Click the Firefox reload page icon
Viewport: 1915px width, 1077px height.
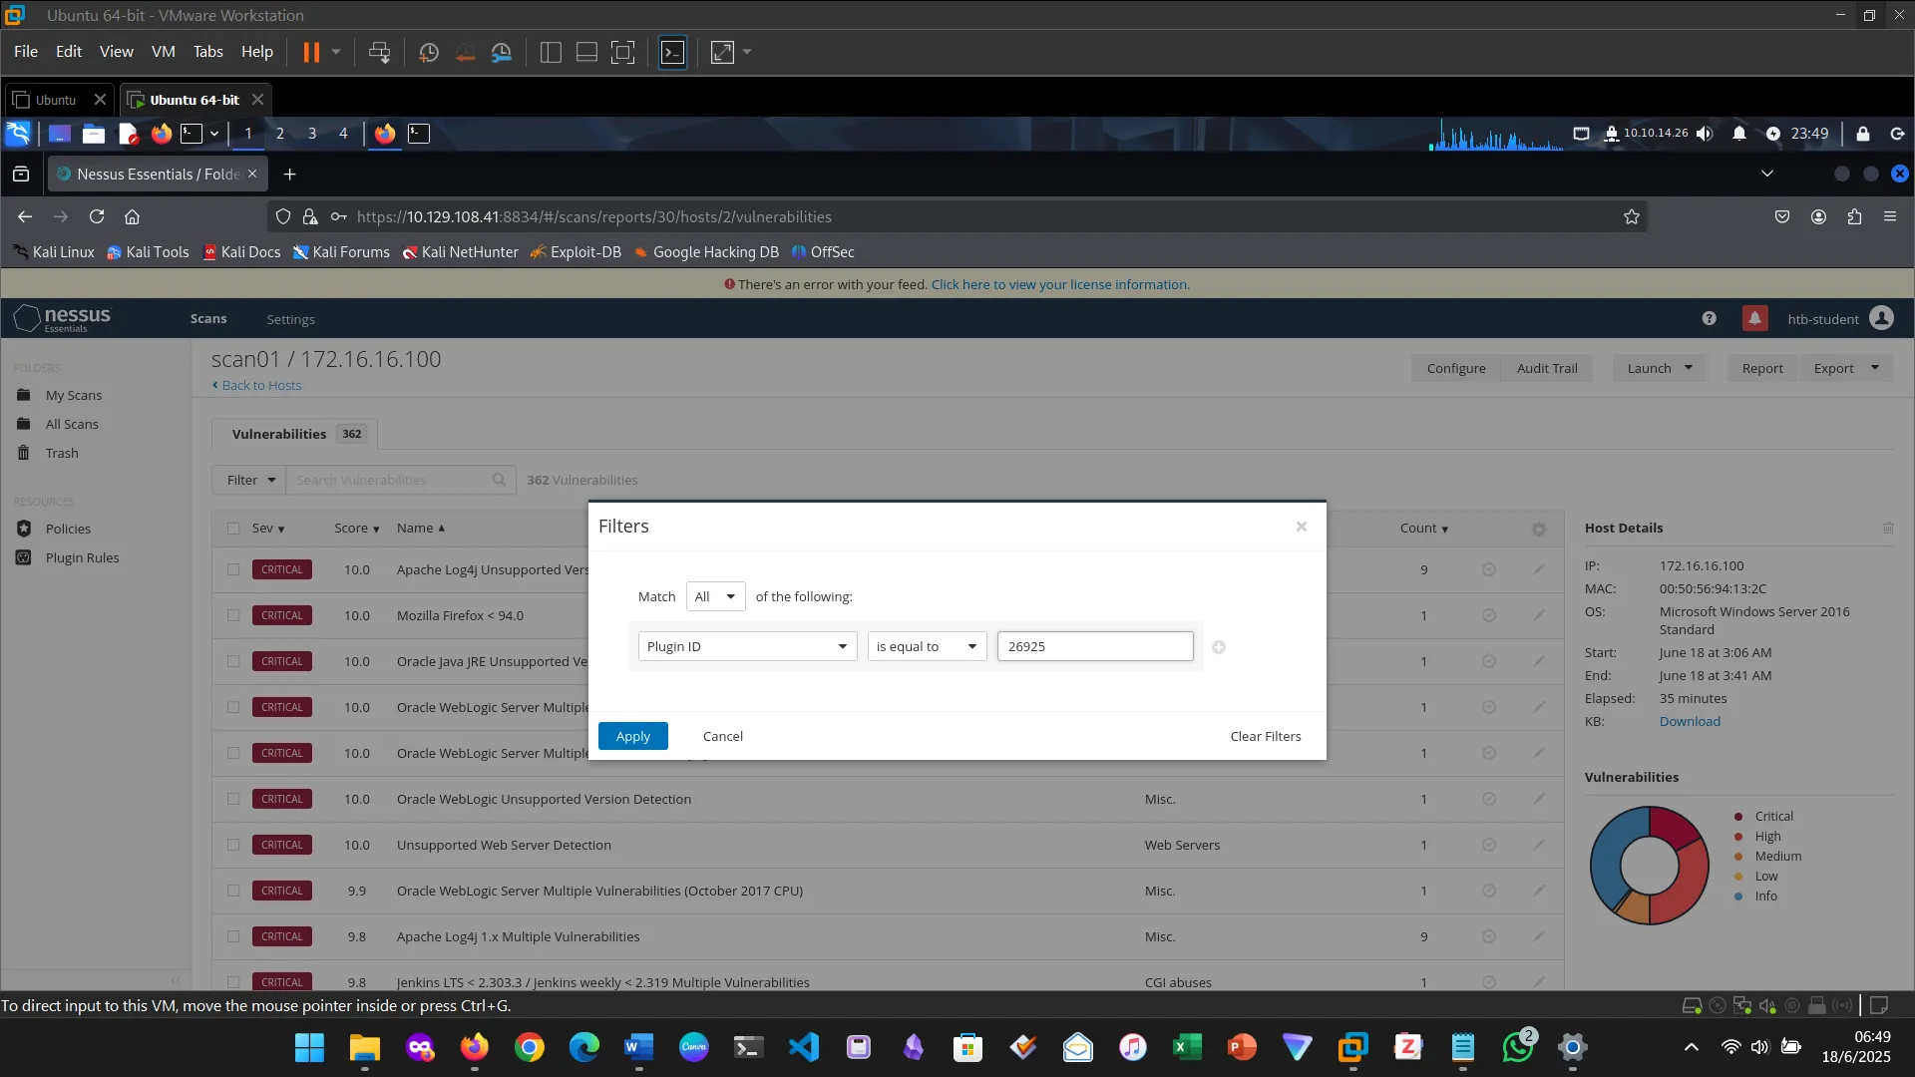(97, 216)
